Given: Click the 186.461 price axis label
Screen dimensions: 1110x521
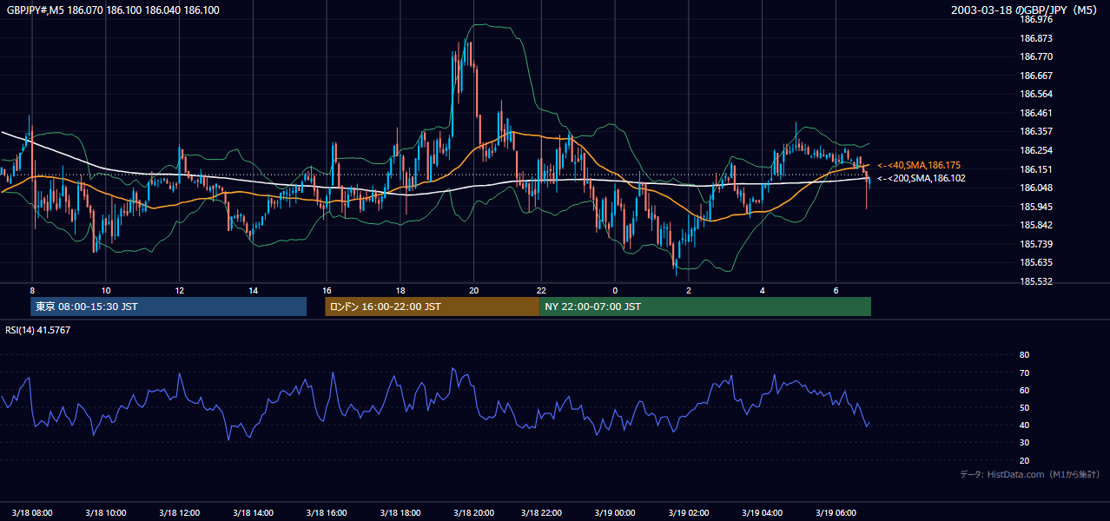Looking at the screenshot, I should click(1036, 113).
